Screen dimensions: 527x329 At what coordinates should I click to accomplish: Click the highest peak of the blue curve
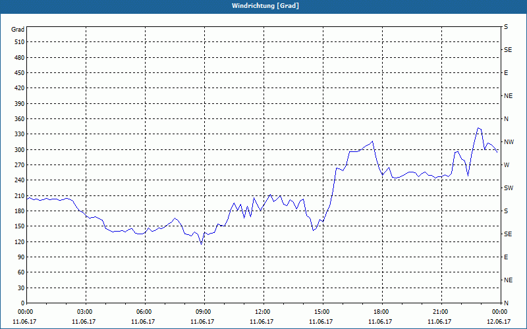pos(478,128)
